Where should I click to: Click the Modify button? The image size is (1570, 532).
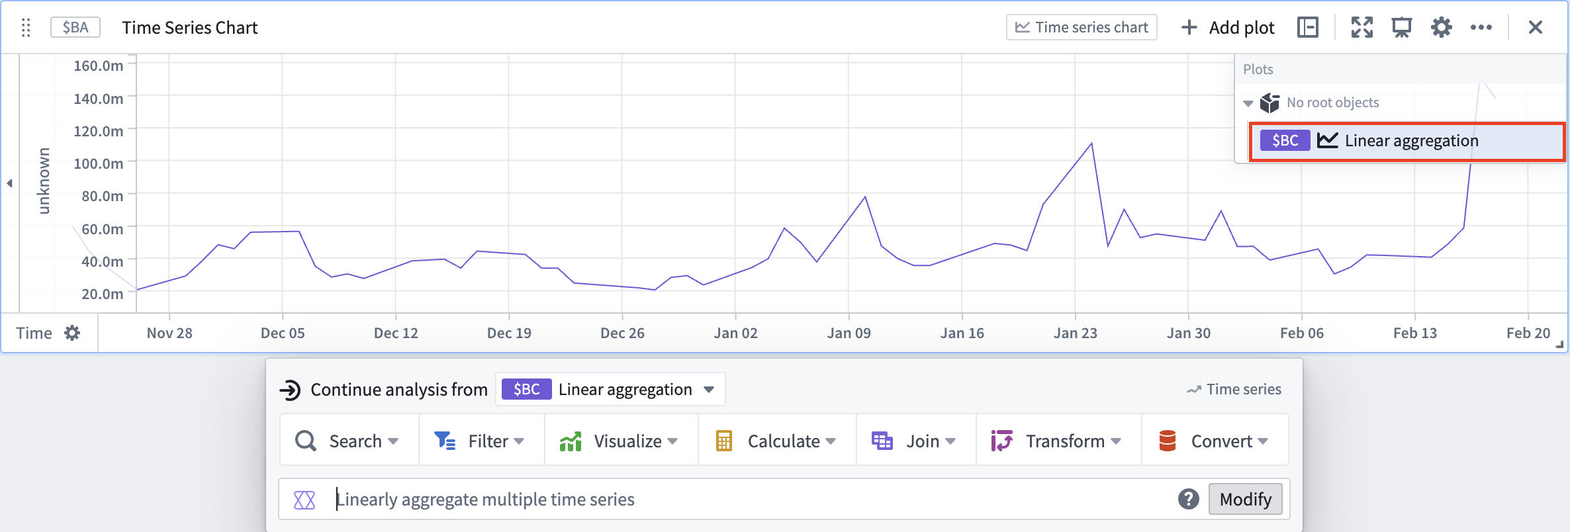1246,499
